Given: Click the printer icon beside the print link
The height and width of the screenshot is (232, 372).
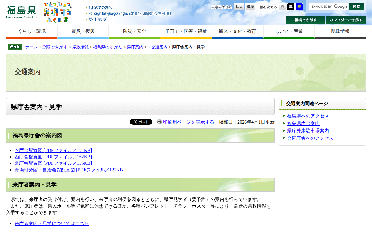Looking at the screenshot, I should 159,122.
